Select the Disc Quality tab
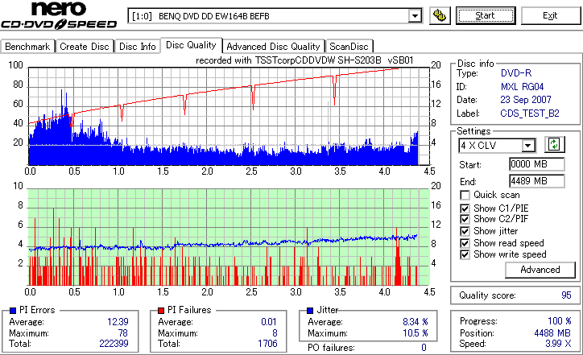Screen dimensions: 583x355 click(191, 45)
